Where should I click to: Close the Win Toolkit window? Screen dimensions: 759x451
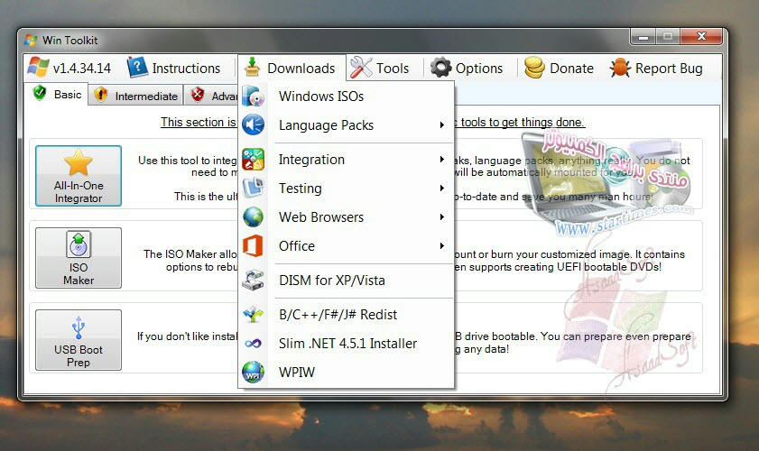[701, 36]
